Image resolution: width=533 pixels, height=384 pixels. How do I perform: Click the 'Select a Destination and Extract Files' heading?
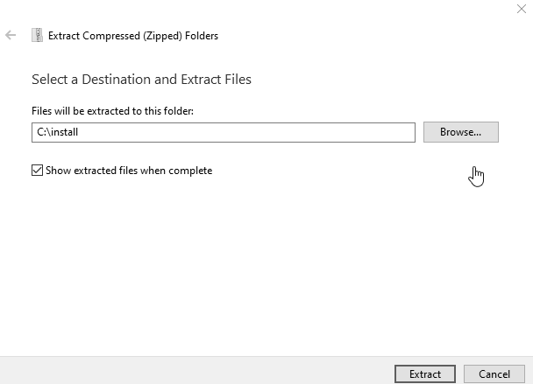(x=141, y=80)
